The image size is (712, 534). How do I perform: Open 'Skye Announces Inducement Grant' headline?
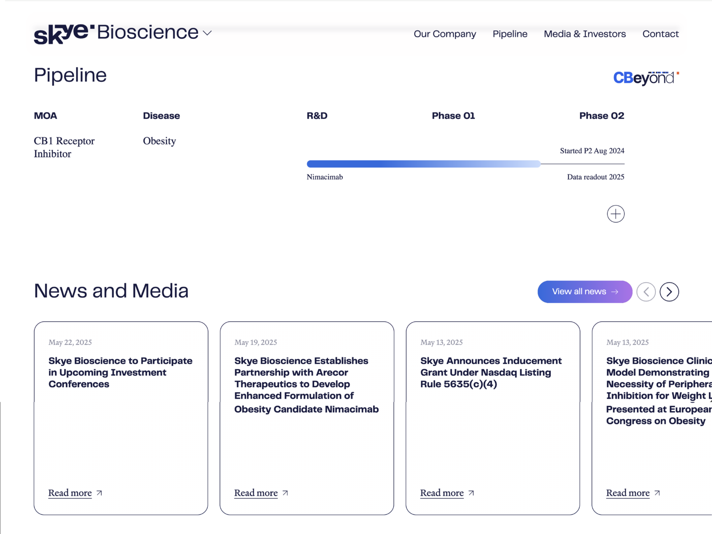coord(491,372)
